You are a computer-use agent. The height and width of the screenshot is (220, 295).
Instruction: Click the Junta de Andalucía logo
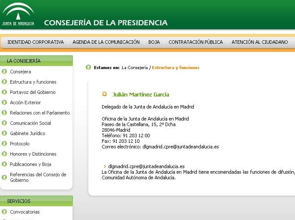18,15
